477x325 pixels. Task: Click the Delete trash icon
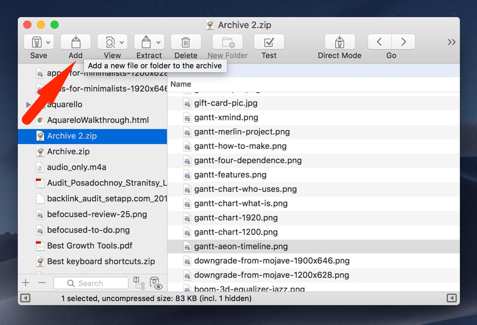(185, 42)
